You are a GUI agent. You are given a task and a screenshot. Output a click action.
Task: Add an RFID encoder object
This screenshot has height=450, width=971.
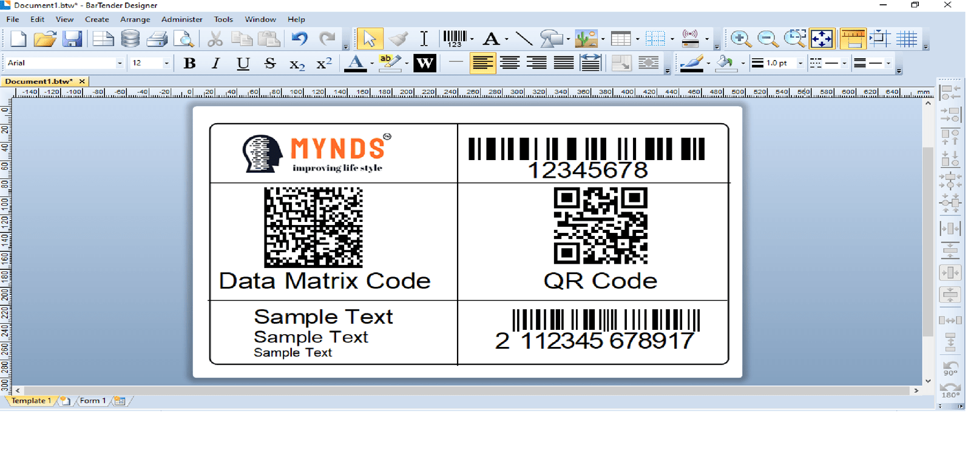[691, 39]
